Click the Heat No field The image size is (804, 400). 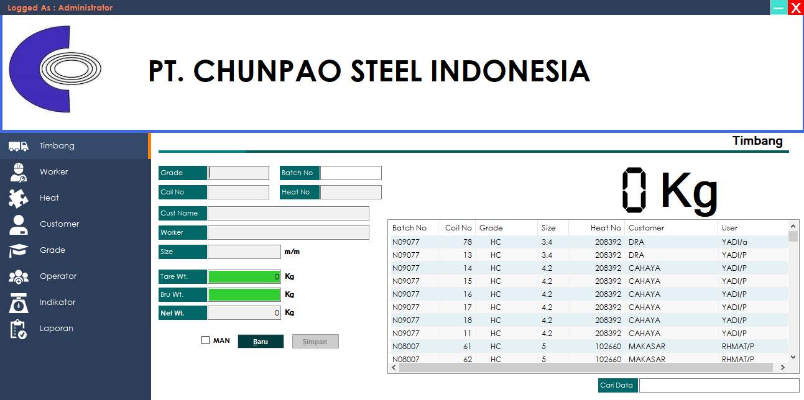351,192
